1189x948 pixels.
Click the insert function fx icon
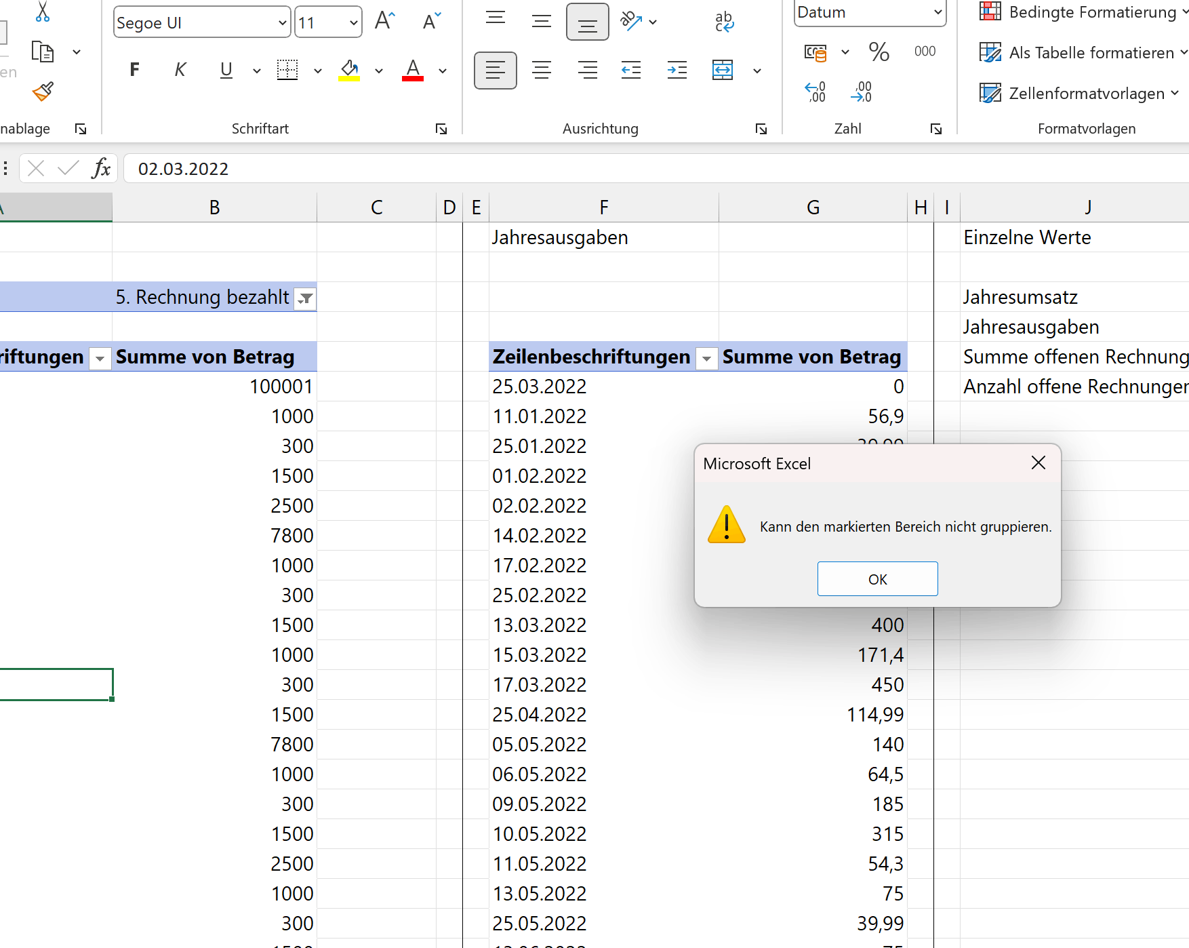[x=101, y=168]
